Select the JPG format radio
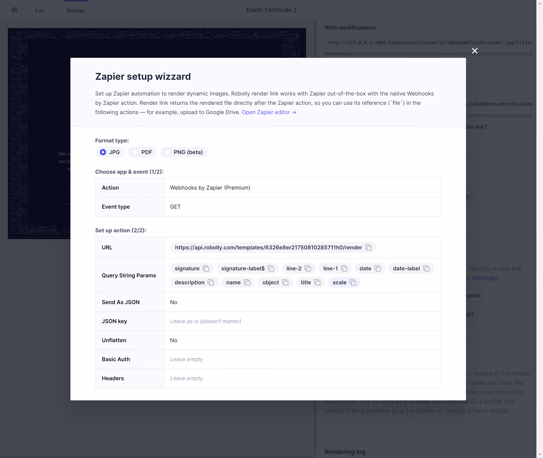The image size is (543, 458). (x=103, y=152)
